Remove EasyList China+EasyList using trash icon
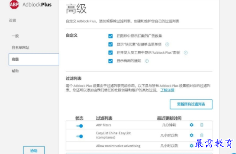Viewport: 236px width, 154px height. (202, 135)
